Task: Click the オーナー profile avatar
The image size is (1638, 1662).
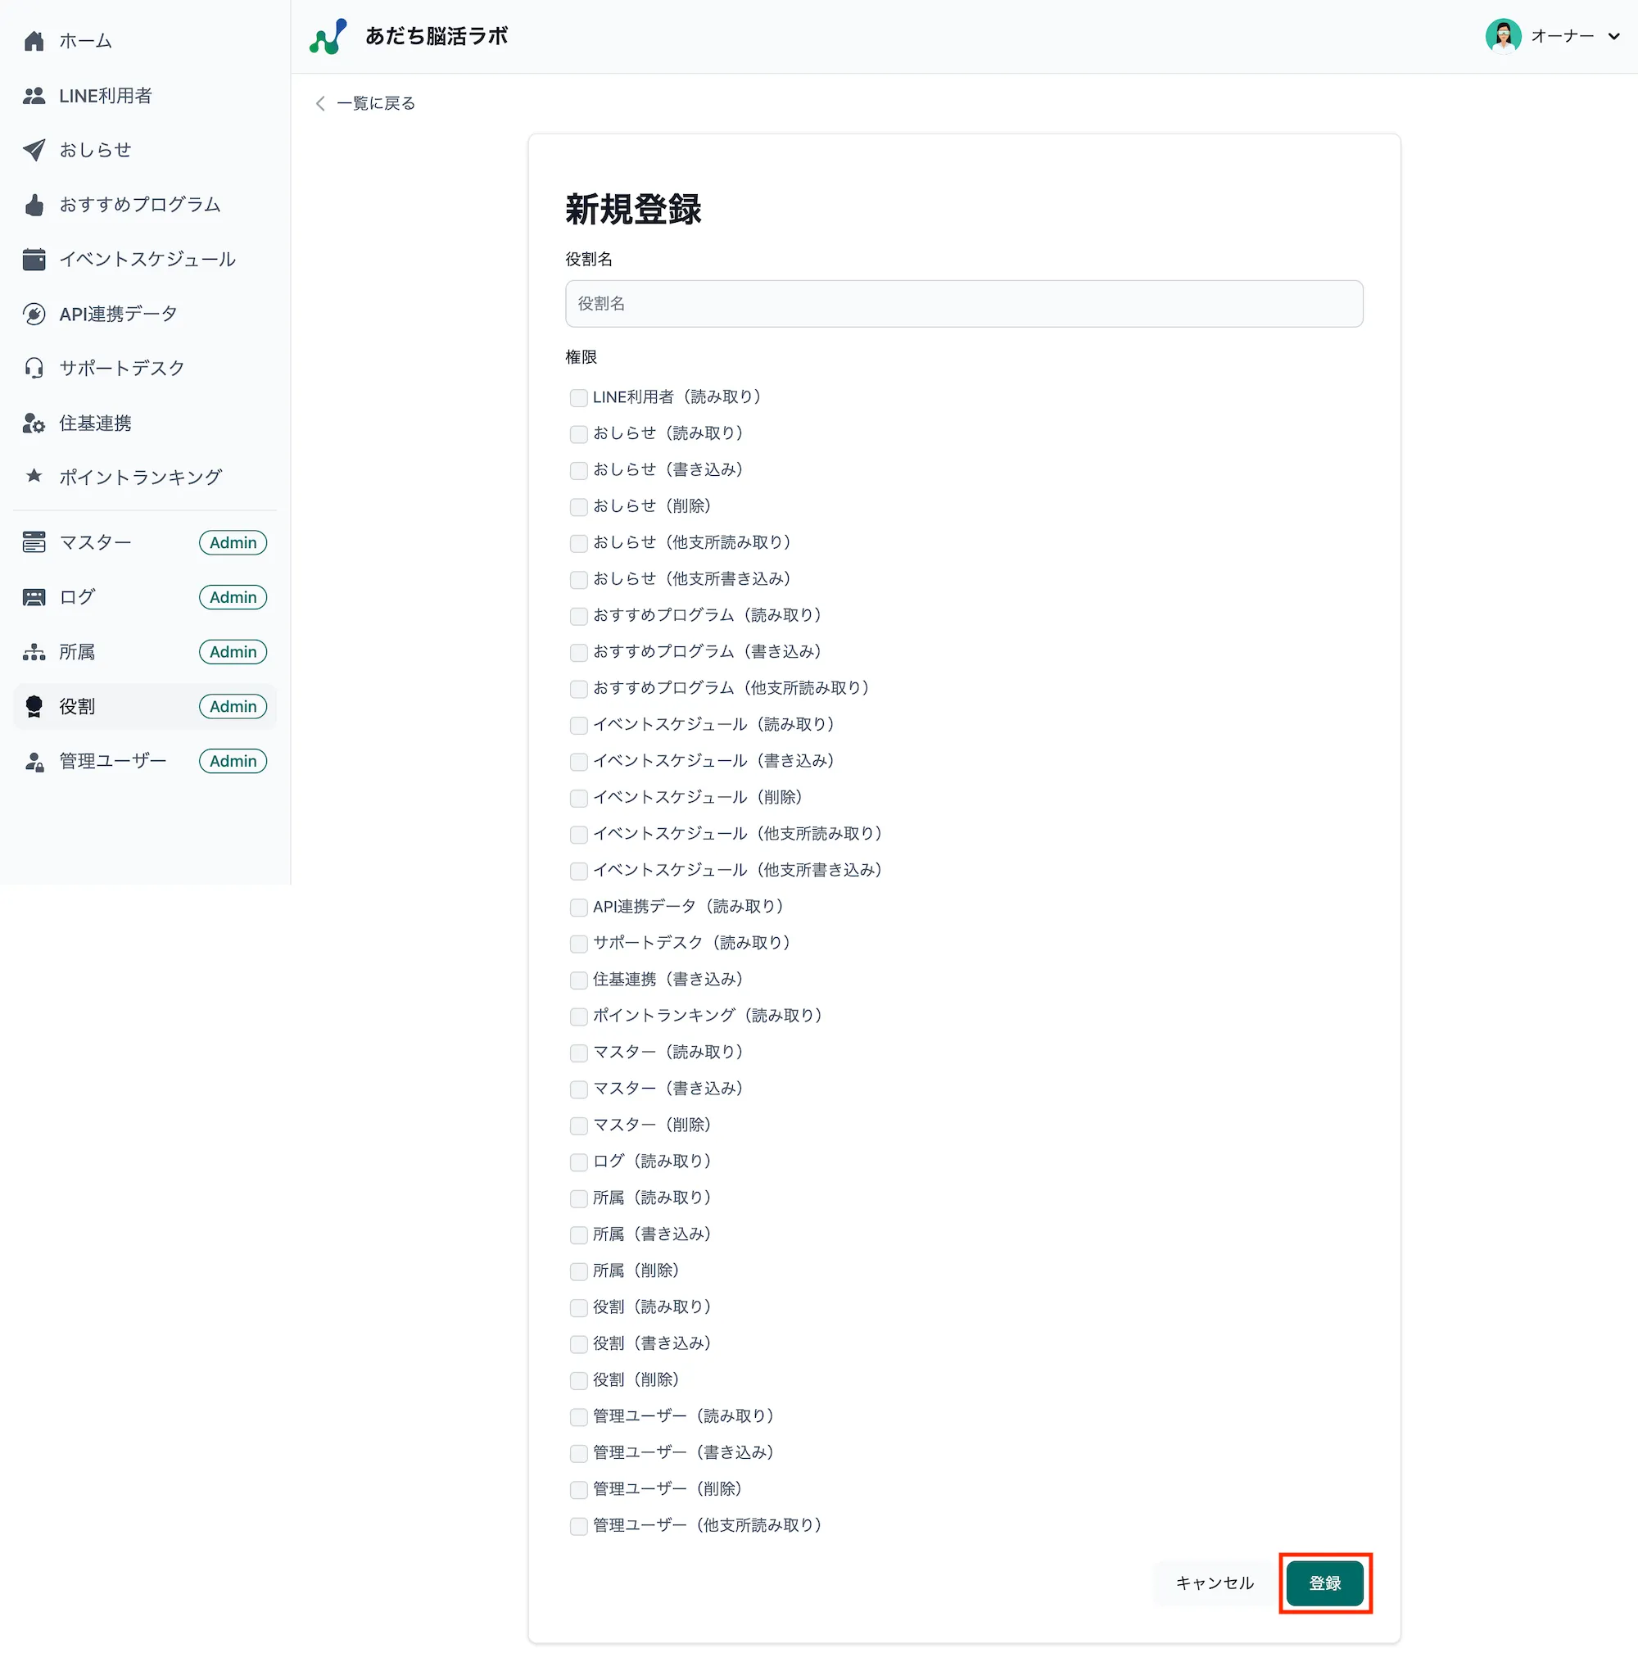Action: tap(1504, 35)
